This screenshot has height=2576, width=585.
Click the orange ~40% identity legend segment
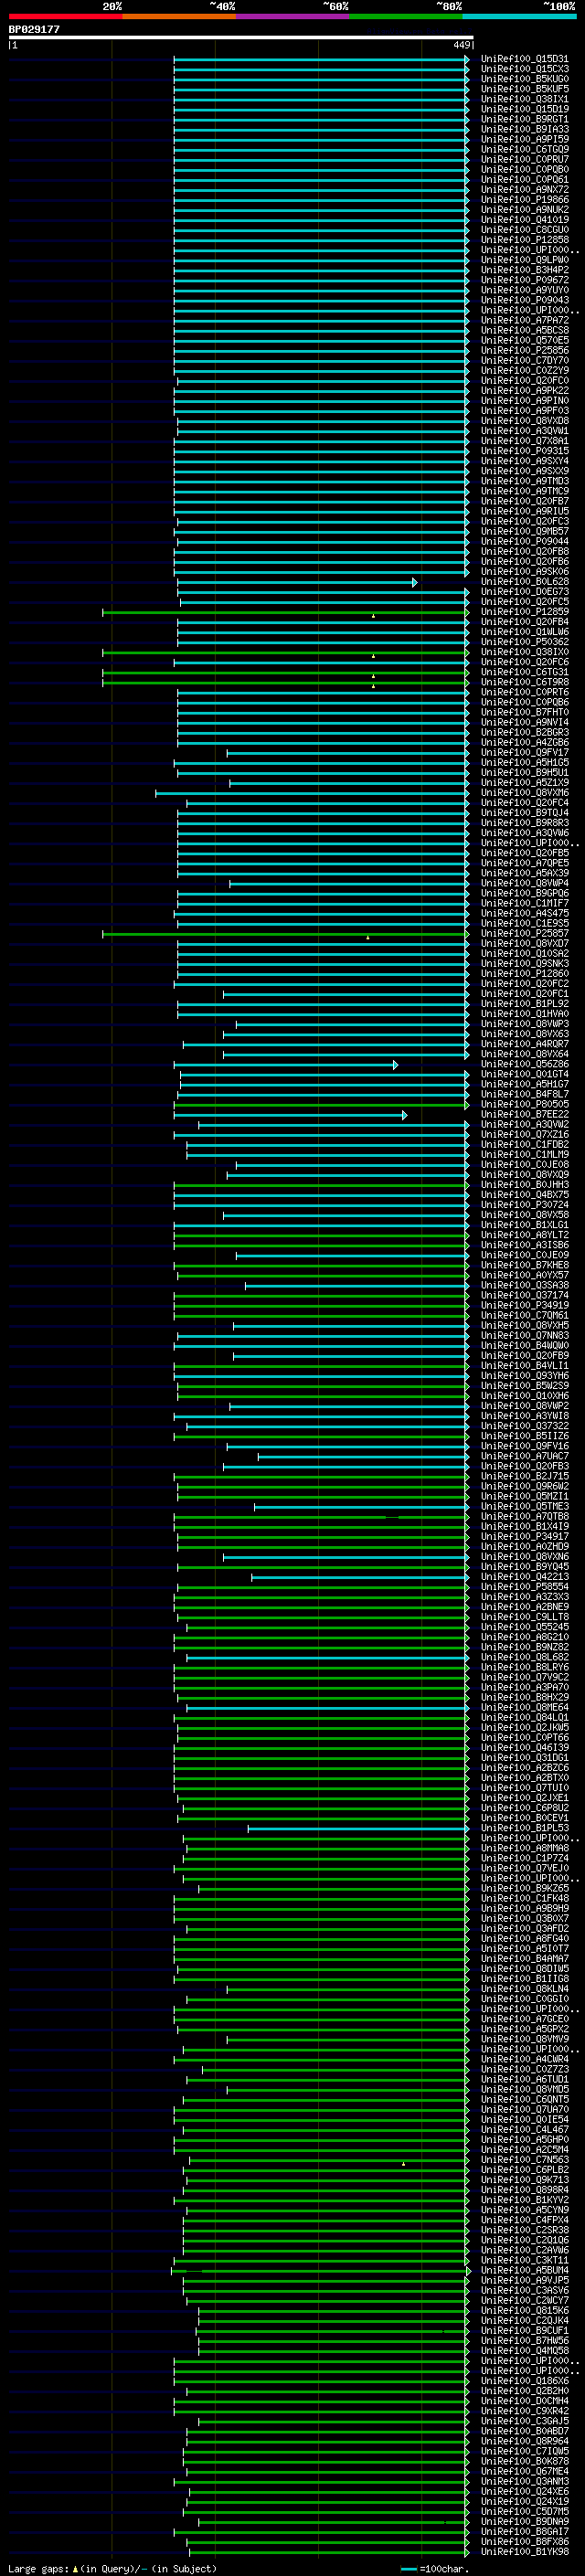pos(179,16)
